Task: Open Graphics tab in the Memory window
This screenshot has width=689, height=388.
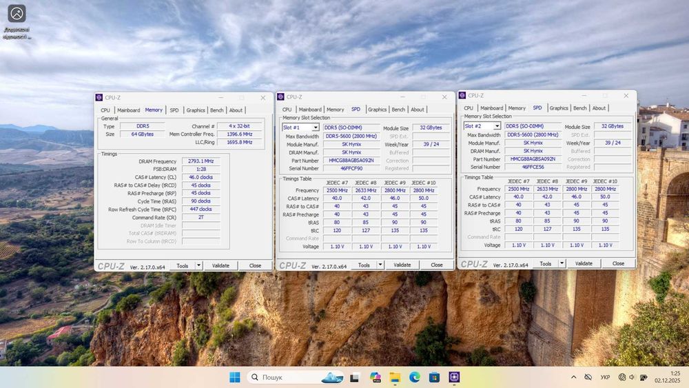Action: (x=196, y=110)
